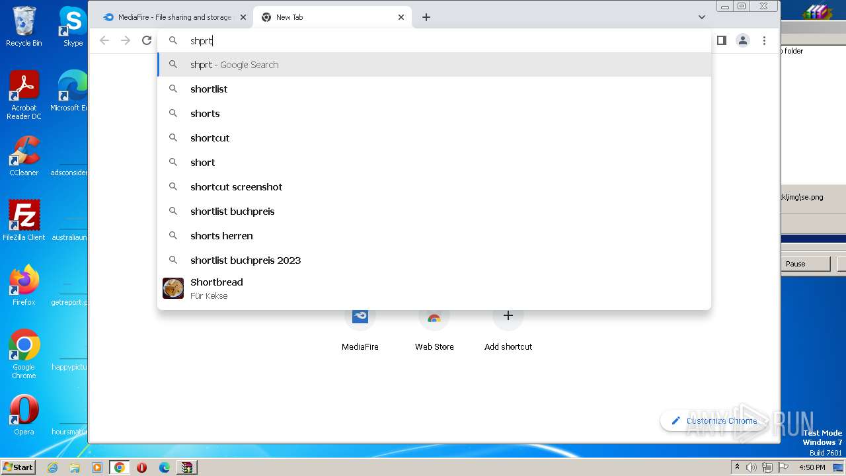846x476 pixels.
Task: Open the Firefox desktop shortcut
Action: [24, 286]
